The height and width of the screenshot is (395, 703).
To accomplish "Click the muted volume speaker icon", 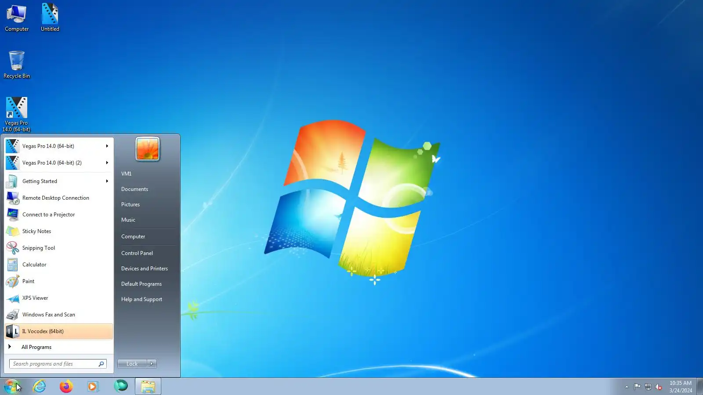I will click(659, 387).
